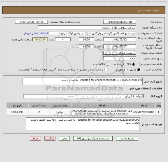Image resolution: width=168 pixels, height=162 pixels.
Task: Click the remaining days field showing 4
Action: 63,40
